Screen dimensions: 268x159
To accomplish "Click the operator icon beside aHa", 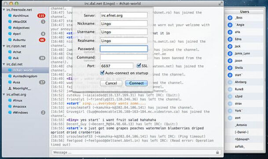I will tap(230, 32).
